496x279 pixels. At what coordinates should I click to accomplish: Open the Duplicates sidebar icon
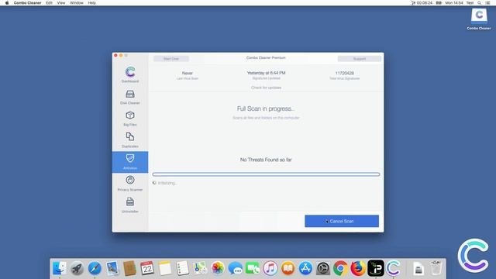coord(130,136)
